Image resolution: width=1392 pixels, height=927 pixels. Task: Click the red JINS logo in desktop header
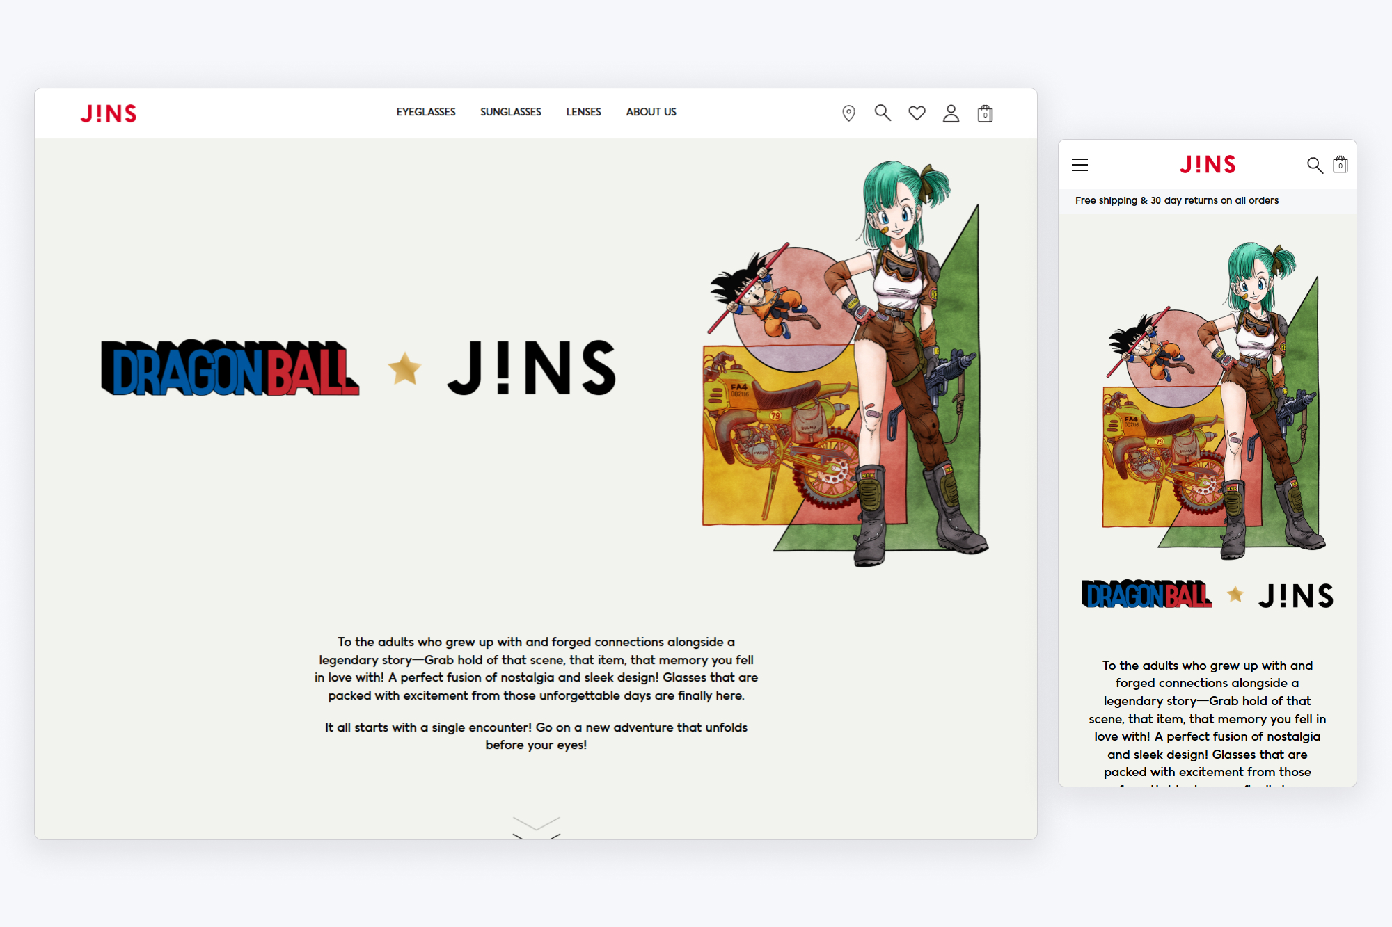click(109, 113)
